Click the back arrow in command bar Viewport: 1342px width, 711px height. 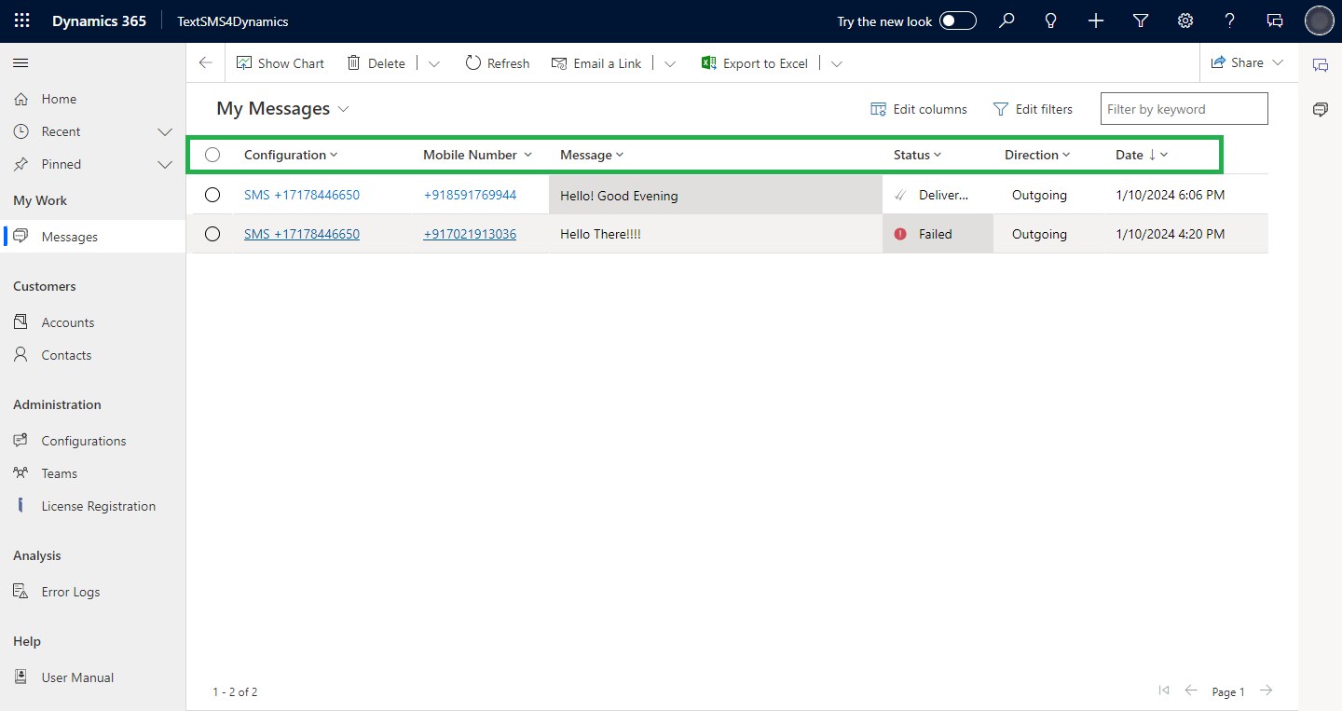click(x=206, y=63)
